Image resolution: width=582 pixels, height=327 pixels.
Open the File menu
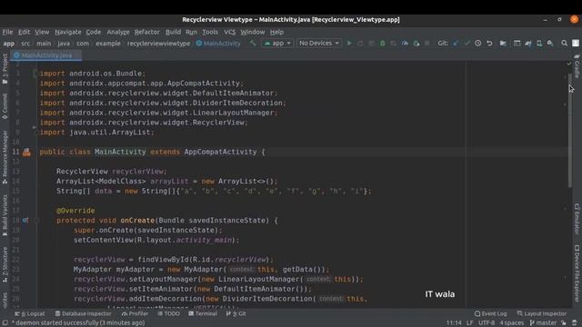pos(7,32)
